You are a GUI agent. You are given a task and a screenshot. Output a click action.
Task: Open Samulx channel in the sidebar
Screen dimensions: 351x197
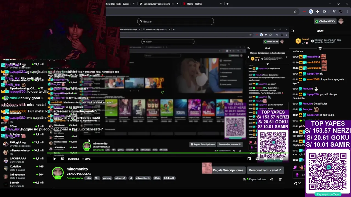tap(23, 184)
